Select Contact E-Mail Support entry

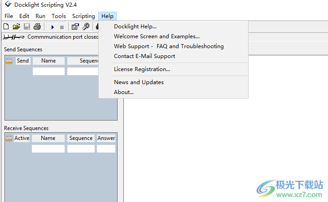144,56
